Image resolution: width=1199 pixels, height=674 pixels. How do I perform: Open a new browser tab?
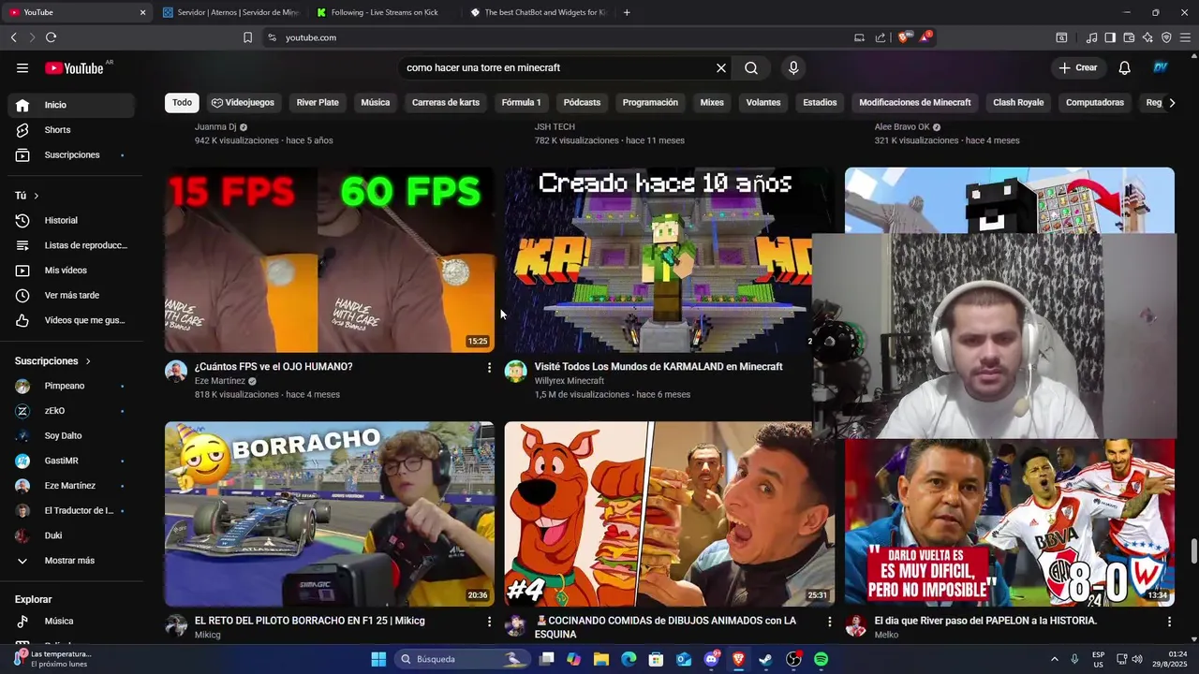[x=627, y=12]
